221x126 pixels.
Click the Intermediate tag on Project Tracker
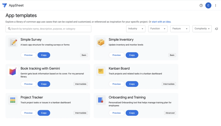click(x=81, y=113)
